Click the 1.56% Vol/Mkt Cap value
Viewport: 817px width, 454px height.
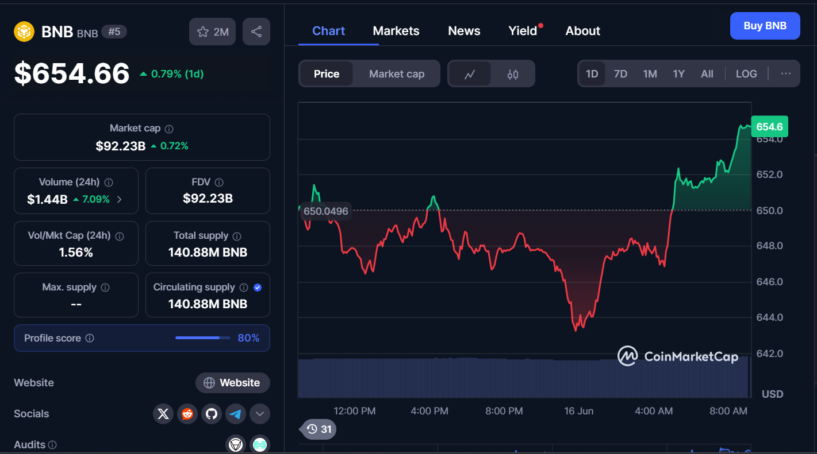pyautogui.click(x=76, y=253)
